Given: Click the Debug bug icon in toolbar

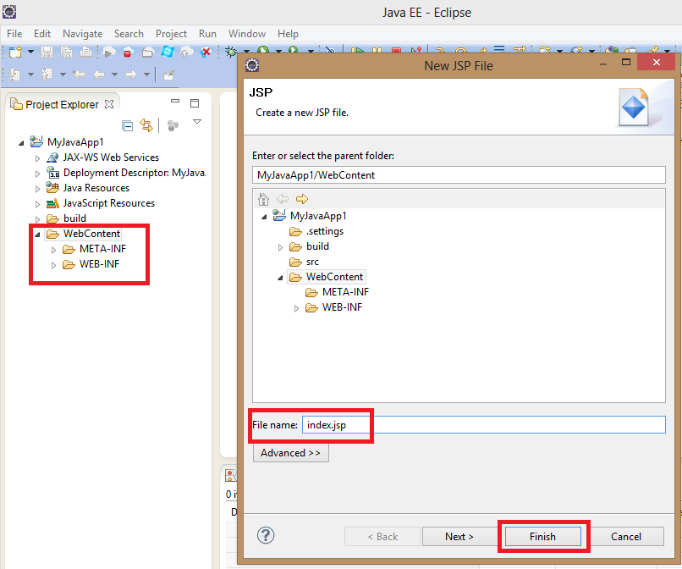Looking at the screenshot, I should [x=231, y=52].
